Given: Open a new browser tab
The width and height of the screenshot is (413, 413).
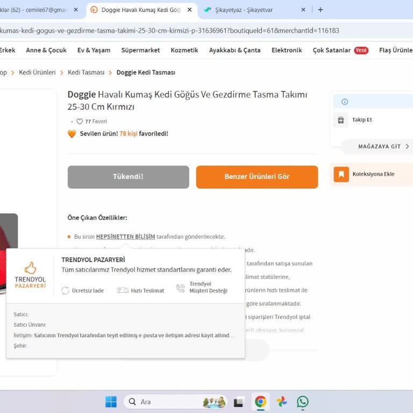Looking at the screenshot, I should pyautogui.click(x=321, y=10).
